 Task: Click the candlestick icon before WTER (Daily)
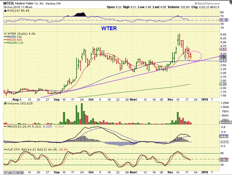click(5, 34)
